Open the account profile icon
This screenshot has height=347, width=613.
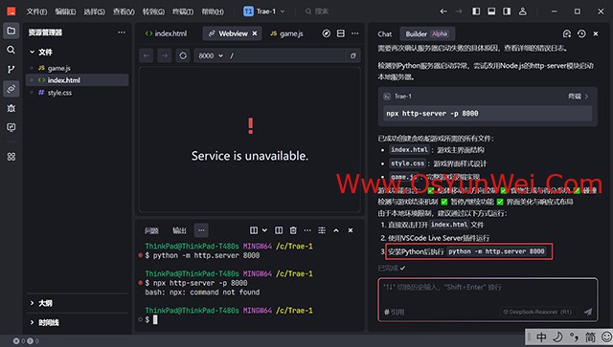523,11
